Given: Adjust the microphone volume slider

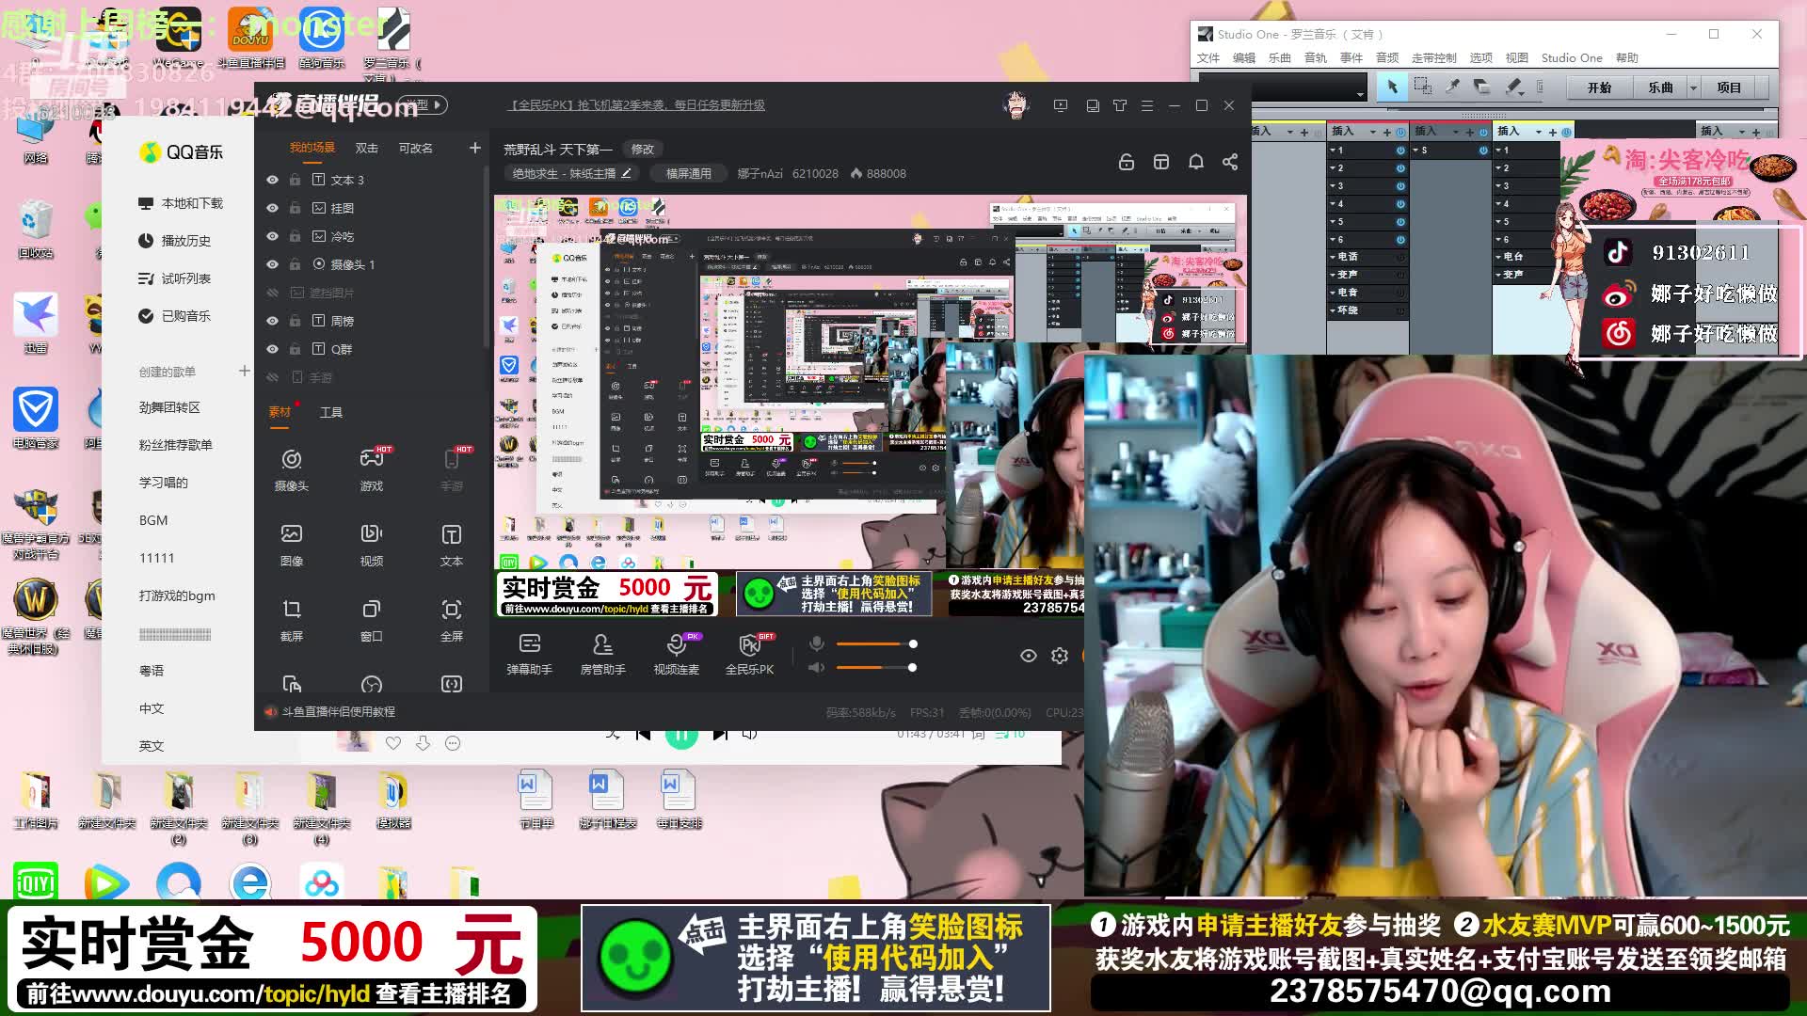Looking at the screenshot, I should coord(876,643).
